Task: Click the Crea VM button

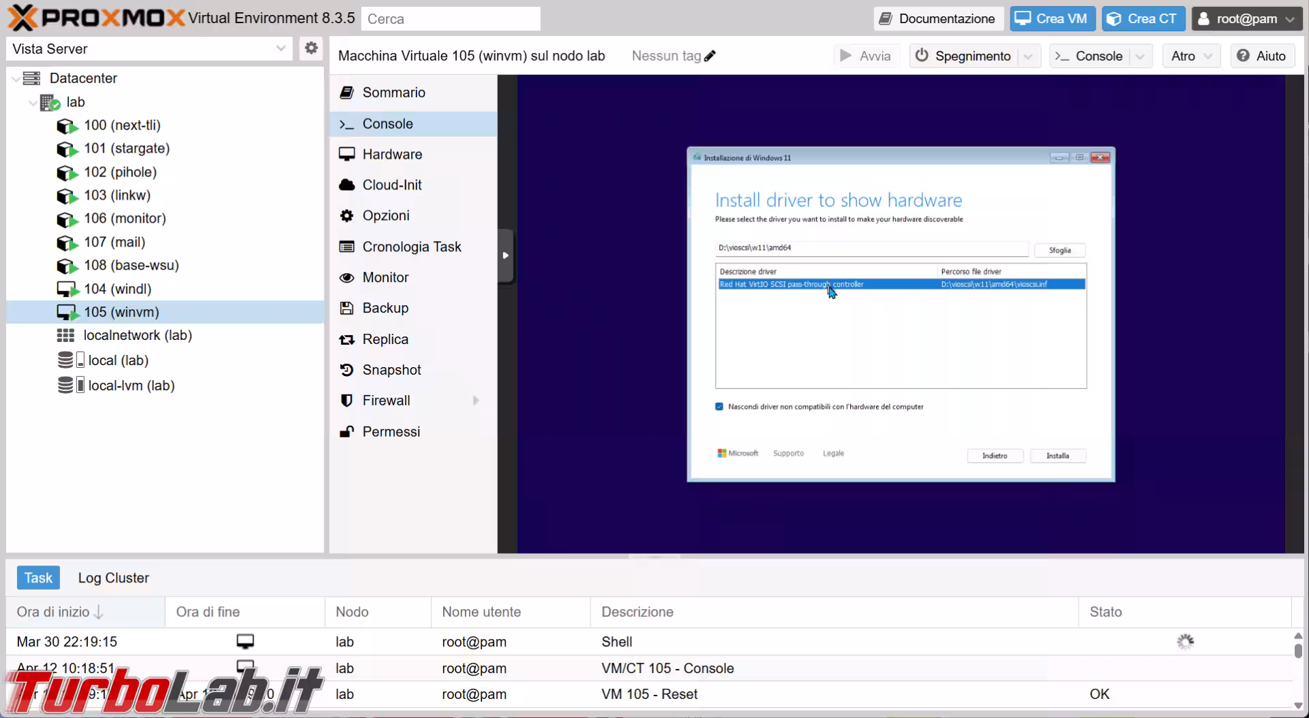Action: tap(1052, 19)
